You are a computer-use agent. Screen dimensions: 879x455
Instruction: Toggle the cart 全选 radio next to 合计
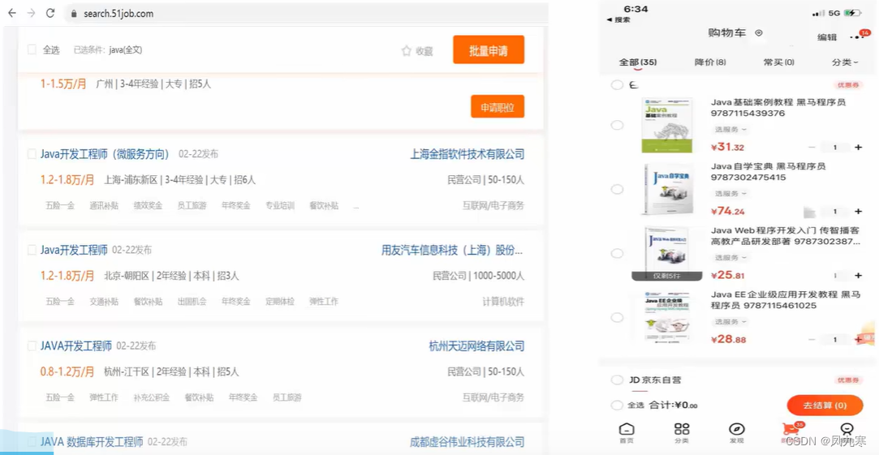click(x=617, y=406)
